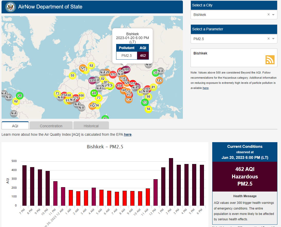Open the RSS feed icon for Bishkek
Viewport: 281px width, 227px height.
pyautogui.click(x=270, y=60)
